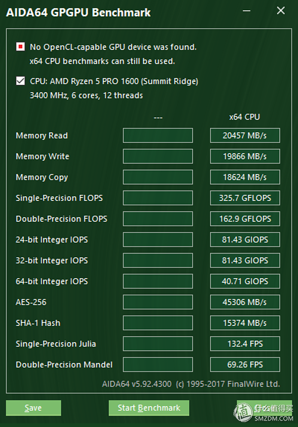This screenshot has height=427, width=298.
Task: Click the Start Benchmark button
Action: tap(149, 408)
